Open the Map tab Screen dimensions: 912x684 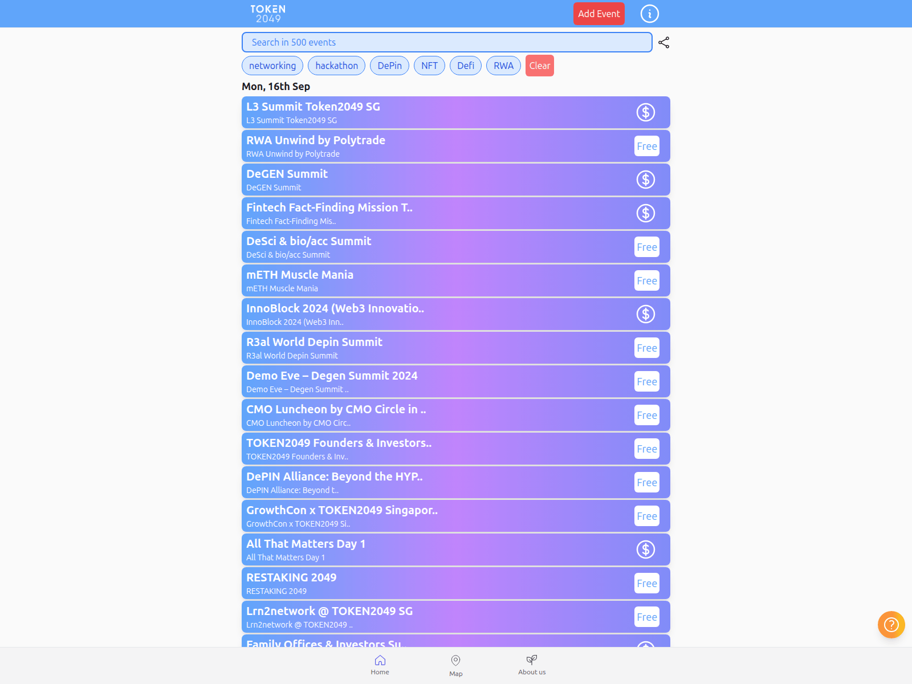456,666
